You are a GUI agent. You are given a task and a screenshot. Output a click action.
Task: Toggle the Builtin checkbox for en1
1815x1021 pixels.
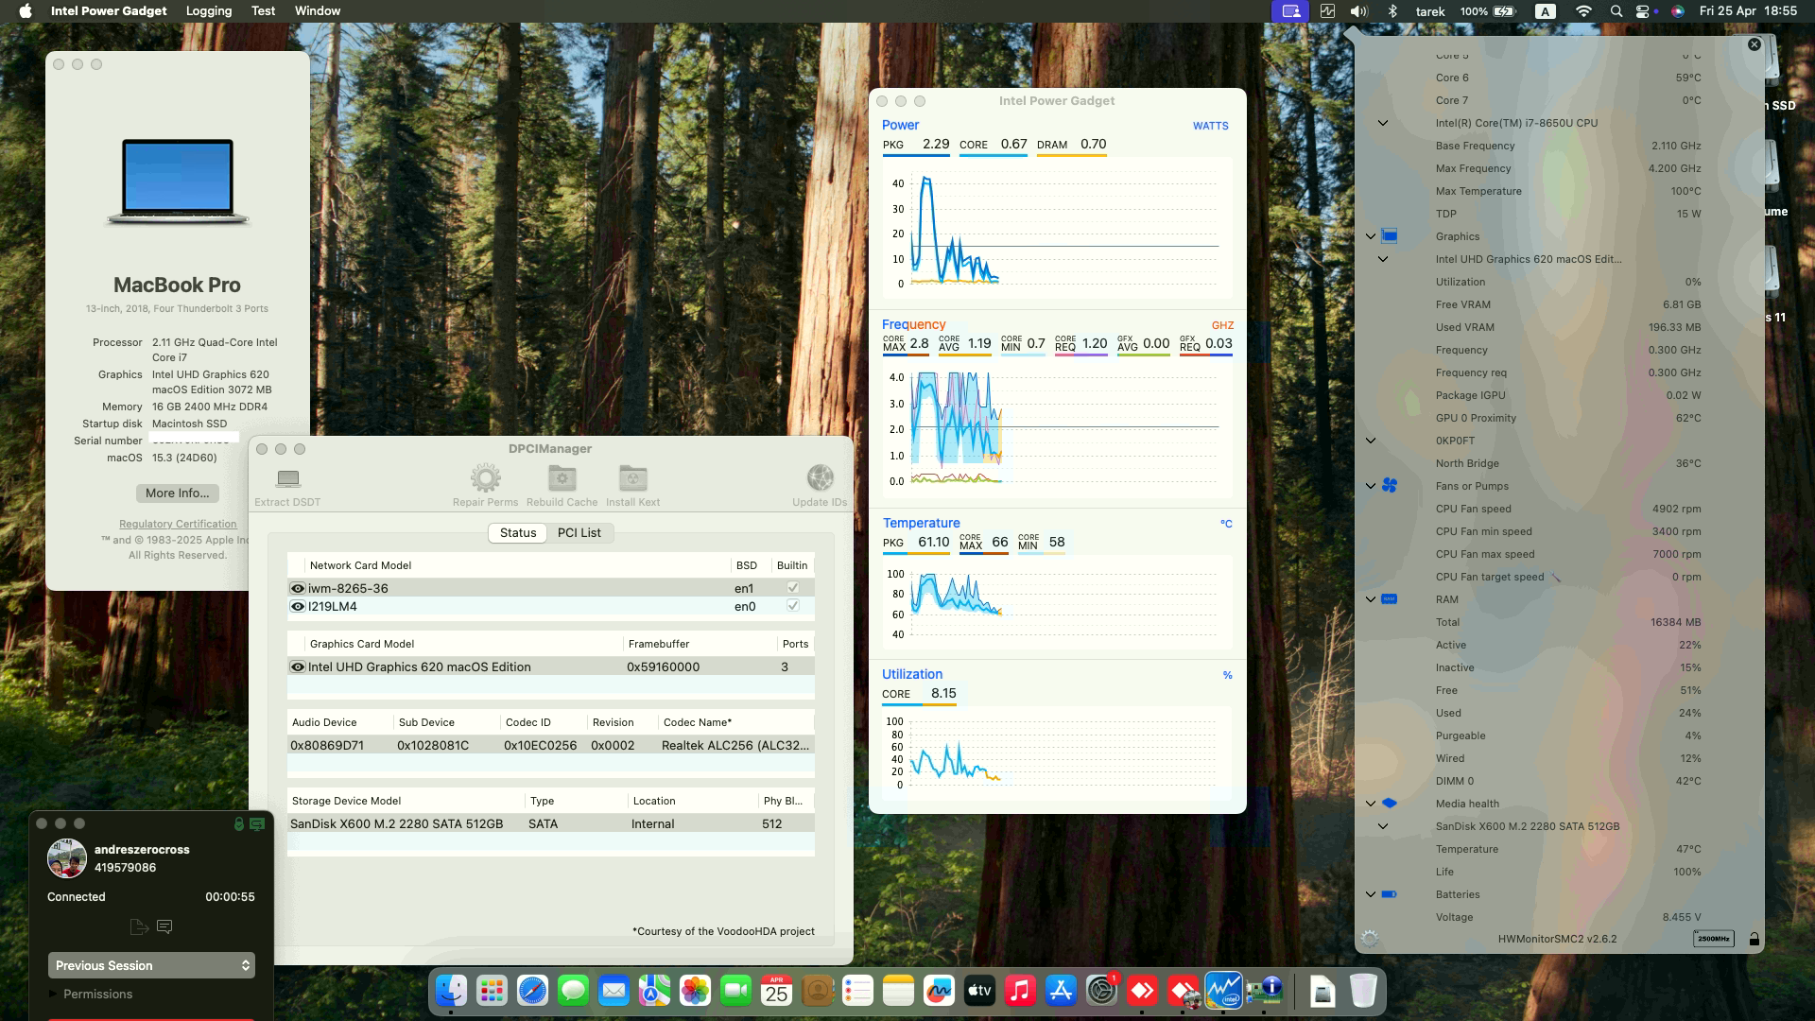792,587
